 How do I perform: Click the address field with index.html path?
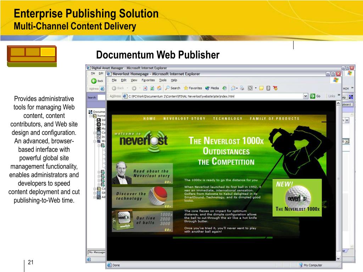pyautogui.click(x=213, y=96)
